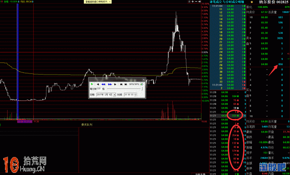
Task: Click the 委比 -100.00% value
Action: 262,7
